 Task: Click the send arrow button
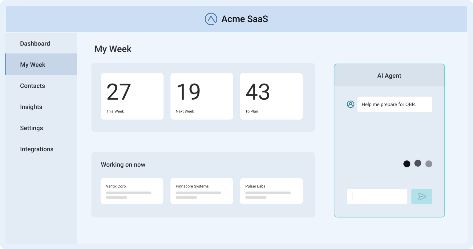click(422, 196)
